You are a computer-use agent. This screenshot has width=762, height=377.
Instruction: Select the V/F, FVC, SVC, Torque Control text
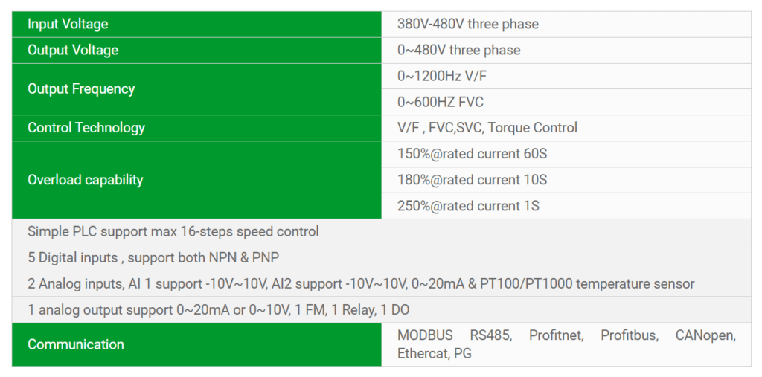[x=487, y=127]
